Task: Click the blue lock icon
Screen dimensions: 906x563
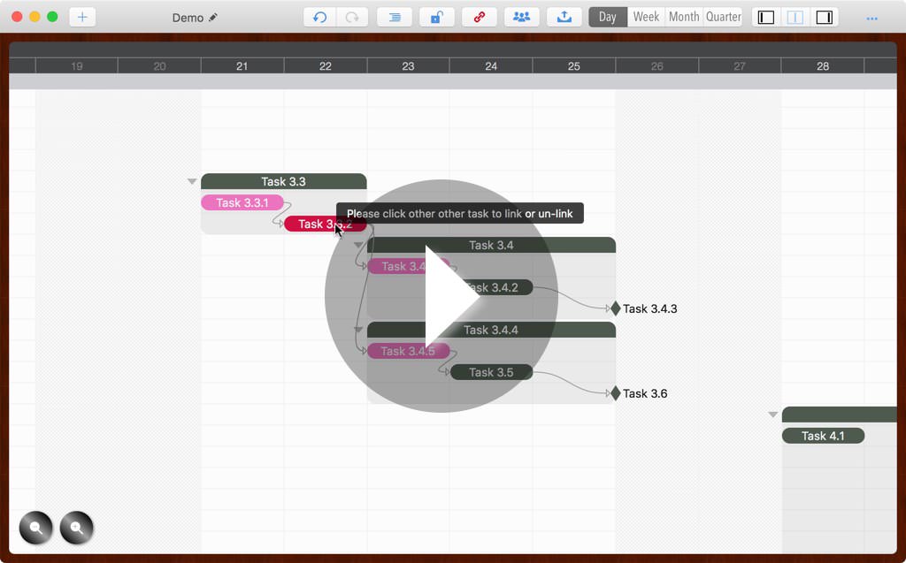Action: click(x=436, y=17)
